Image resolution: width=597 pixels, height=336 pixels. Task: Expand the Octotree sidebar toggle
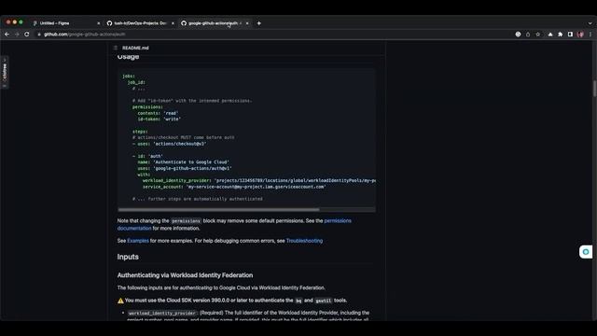(5, 72)
